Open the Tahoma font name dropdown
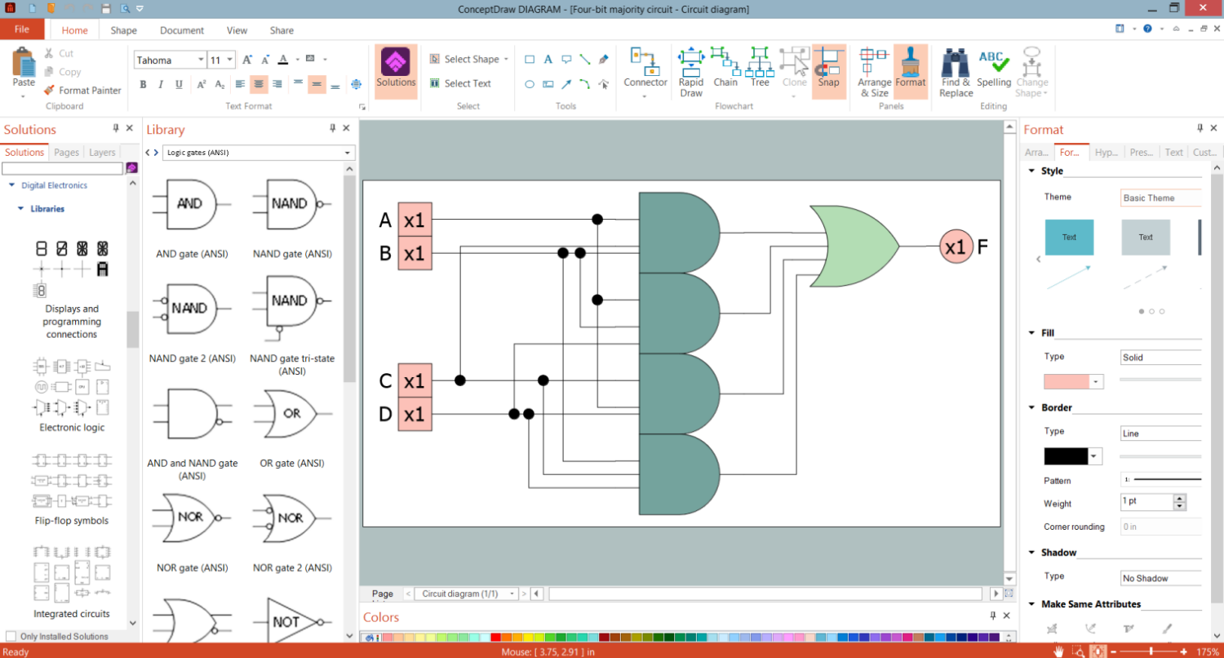Image resolution: width=1224 pixels, height=658 pixels. coord(201,60)
